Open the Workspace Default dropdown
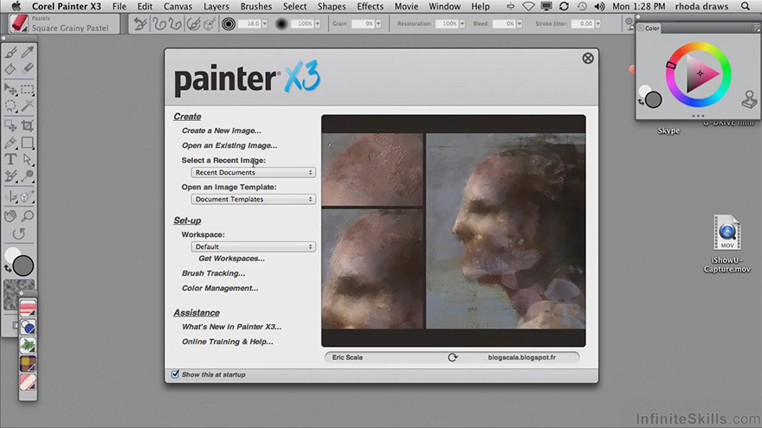 [253, 246]
